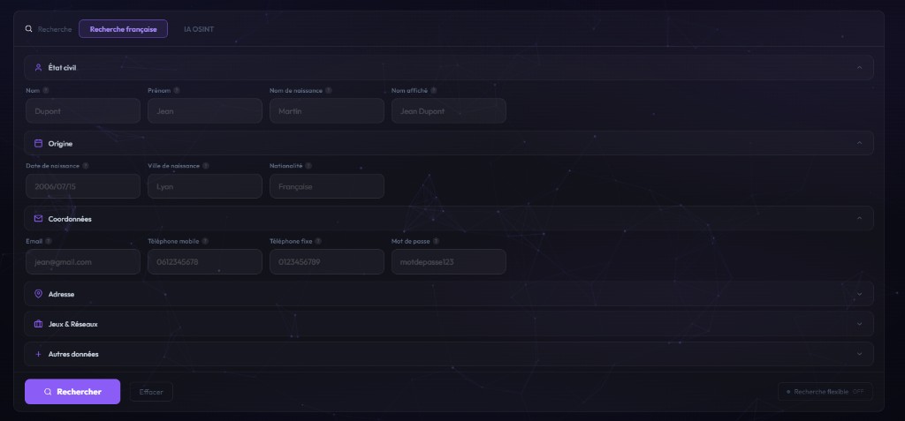Focus the Mot de passe input field
This screenshot has width=905, height=421.
pos(448,262)
